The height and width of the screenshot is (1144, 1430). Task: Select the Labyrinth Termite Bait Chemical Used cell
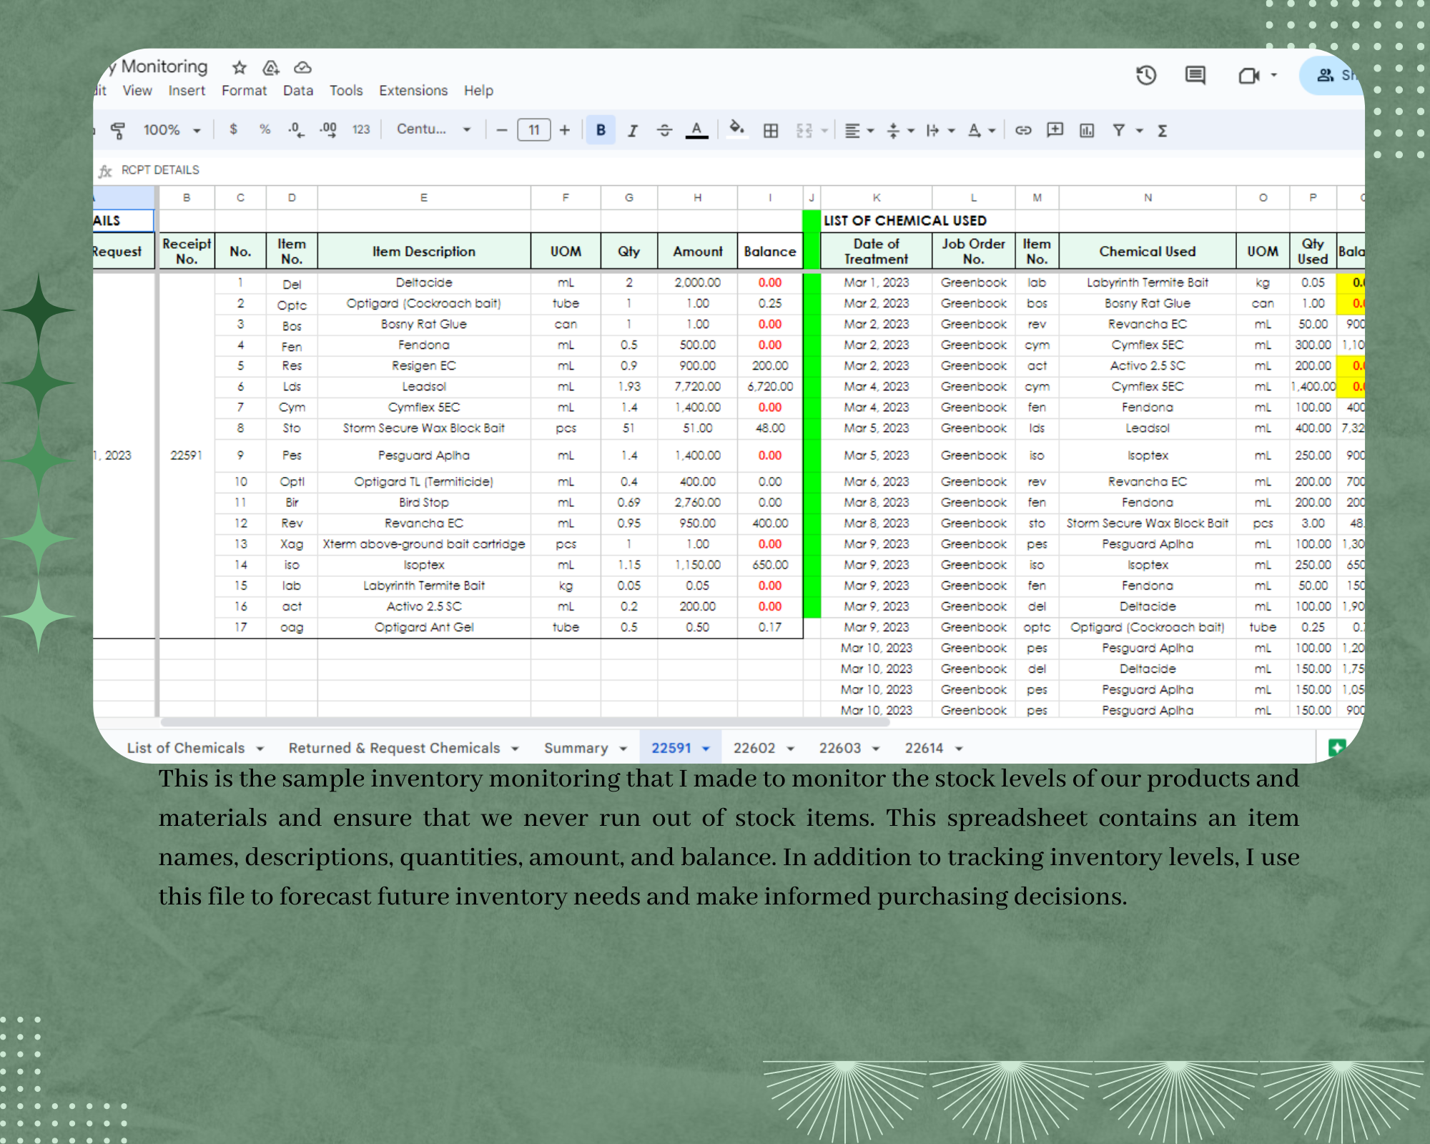coord(1148,282)
